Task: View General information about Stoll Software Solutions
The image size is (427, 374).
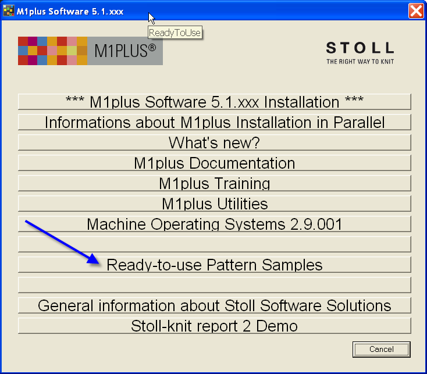Action: (x=214, y=305)
